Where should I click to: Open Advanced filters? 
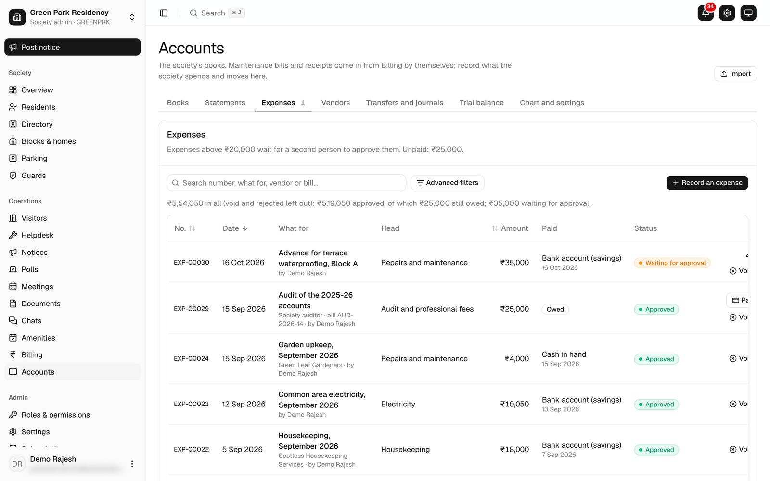(448, 183)
